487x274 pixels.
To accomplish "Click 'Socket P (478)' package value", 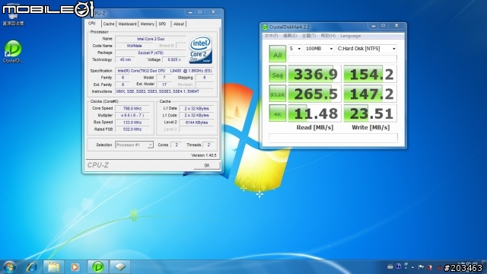I will pos(151,53).
